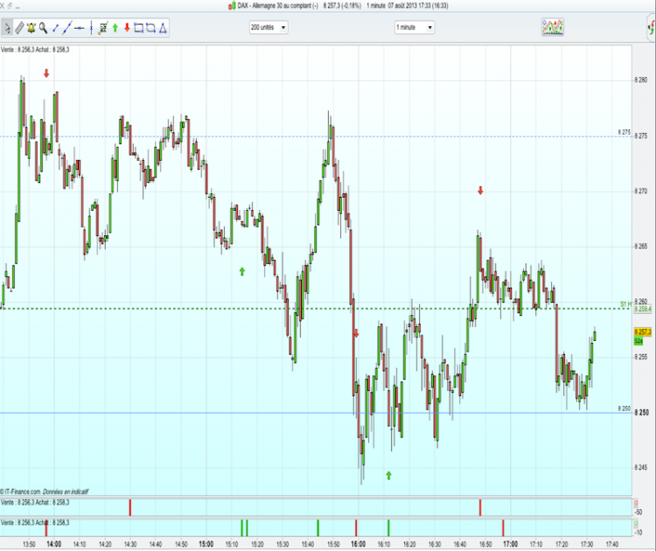Open the 200 unités dropdown

pyautogui.click(x=269, y=28)
